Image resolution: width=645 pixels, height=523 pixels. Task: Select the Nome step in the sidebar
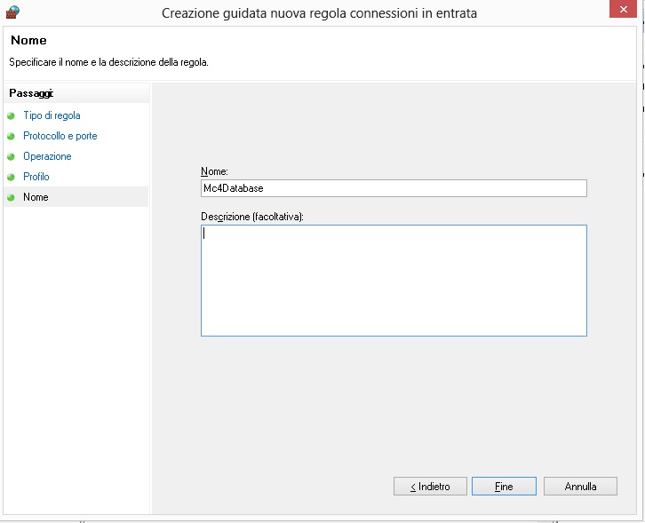pyautogui.click(x=36, y=198)
